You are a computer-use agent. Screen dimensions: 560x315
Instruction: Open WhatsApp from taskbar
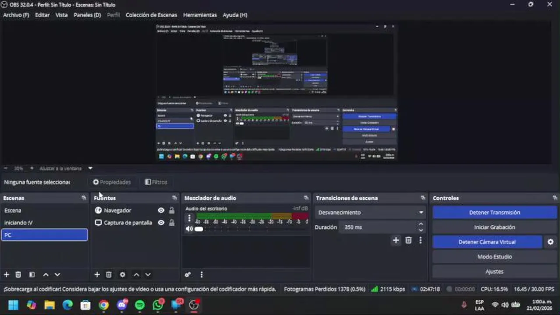tap(158, 305)
